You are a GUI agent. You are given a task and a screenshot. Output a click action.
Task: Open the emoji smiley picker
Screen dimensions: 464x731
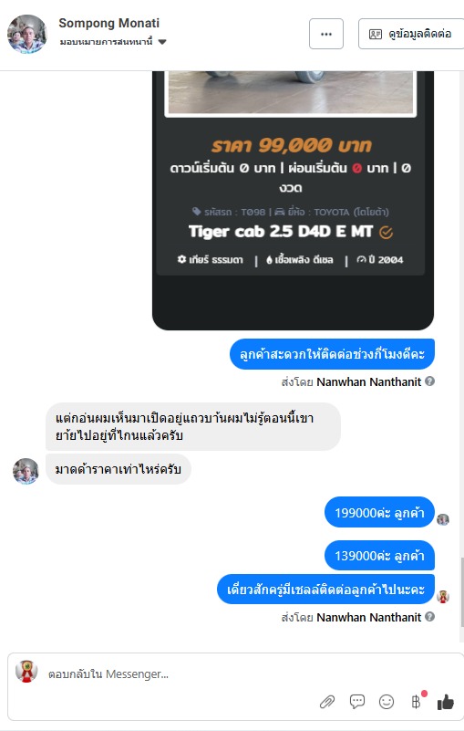(387, 702)
